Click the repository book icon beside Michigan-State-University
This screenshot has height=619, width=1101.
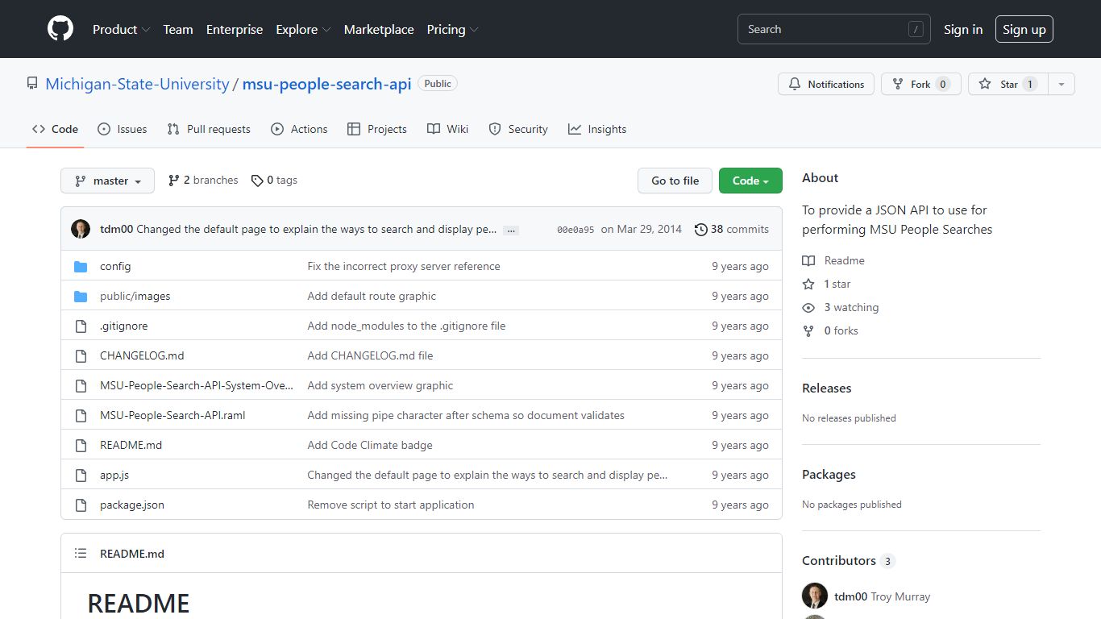(32, 84)
